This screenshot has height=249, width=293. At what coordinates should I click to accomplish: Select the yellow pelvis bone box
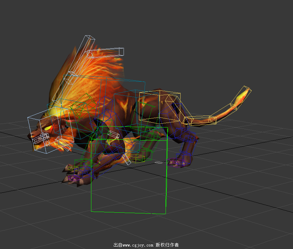[159, 107]
